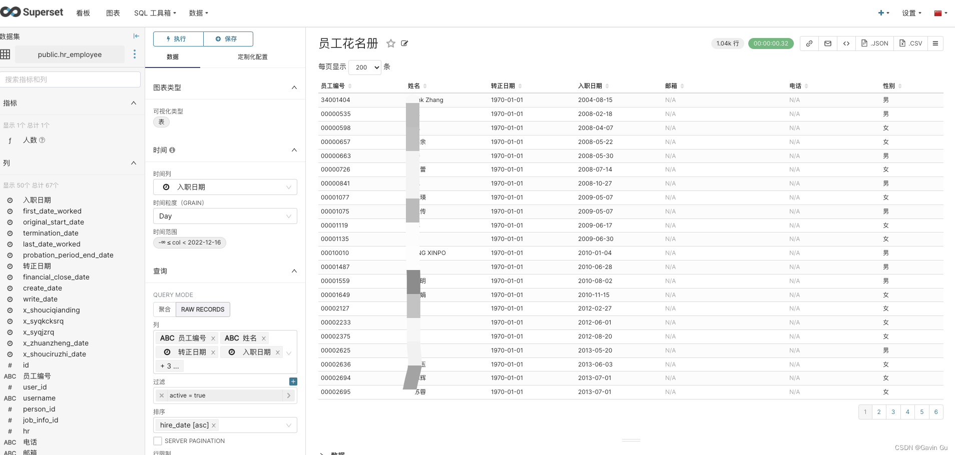Collapse the 指标 section

click(134, 103)
